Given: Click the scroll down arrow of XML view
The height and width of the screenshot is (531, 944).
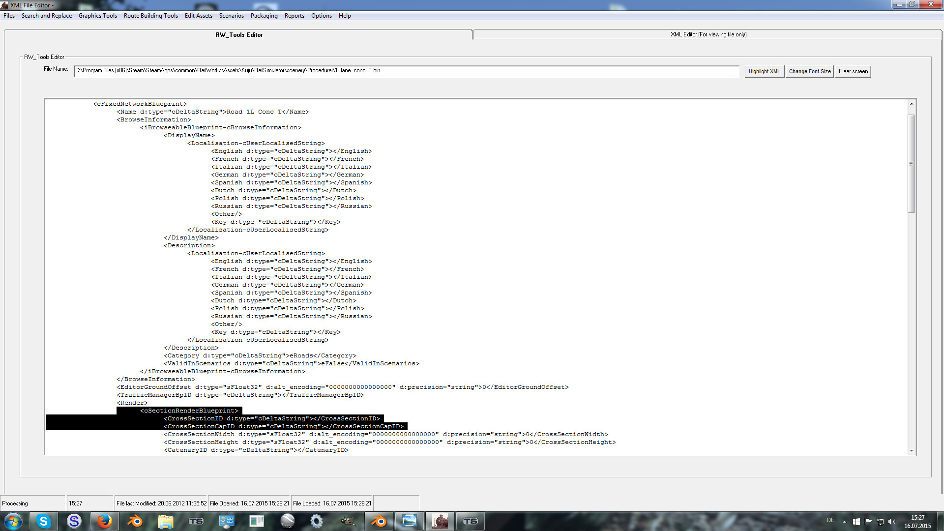Looking at the screenshot, I should point(911,450).
